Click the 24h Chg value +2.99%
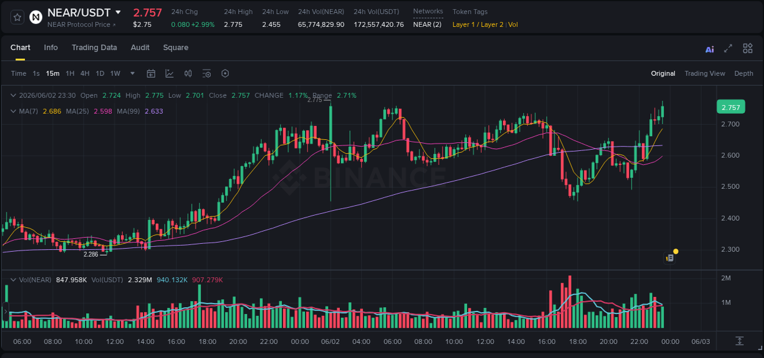Viewport: 764px width, 358px height. click(x=203, y=24)
